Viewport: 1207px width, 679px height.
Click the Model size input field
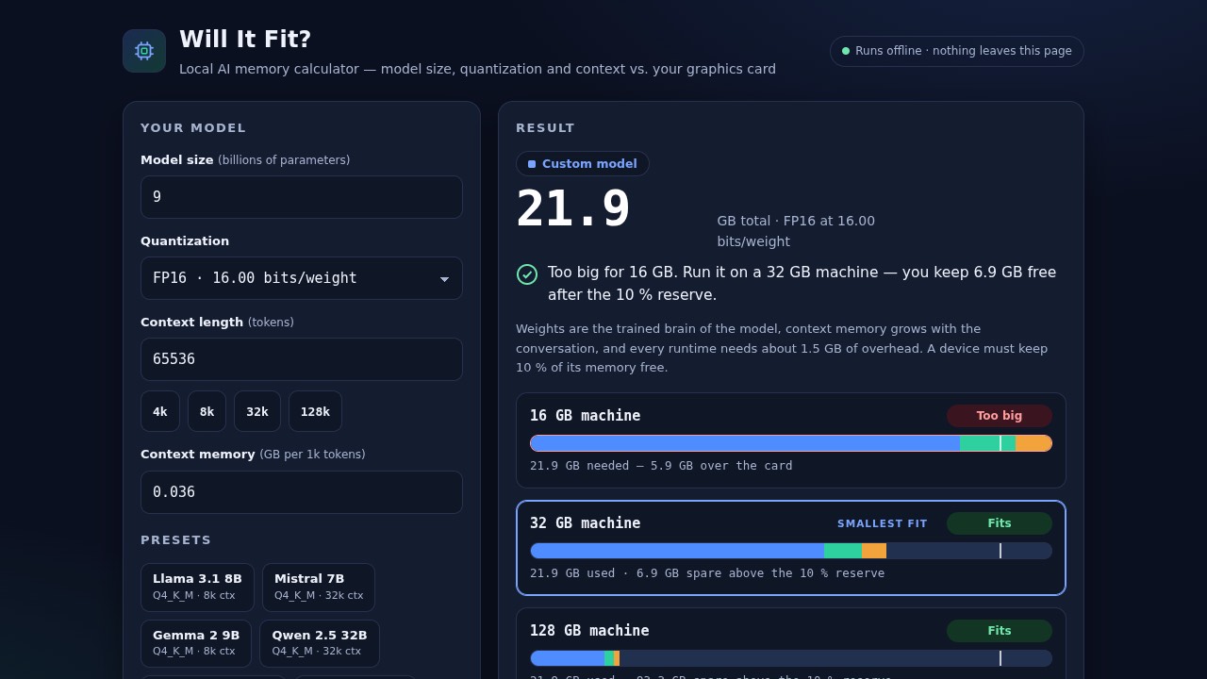(302, 197)
